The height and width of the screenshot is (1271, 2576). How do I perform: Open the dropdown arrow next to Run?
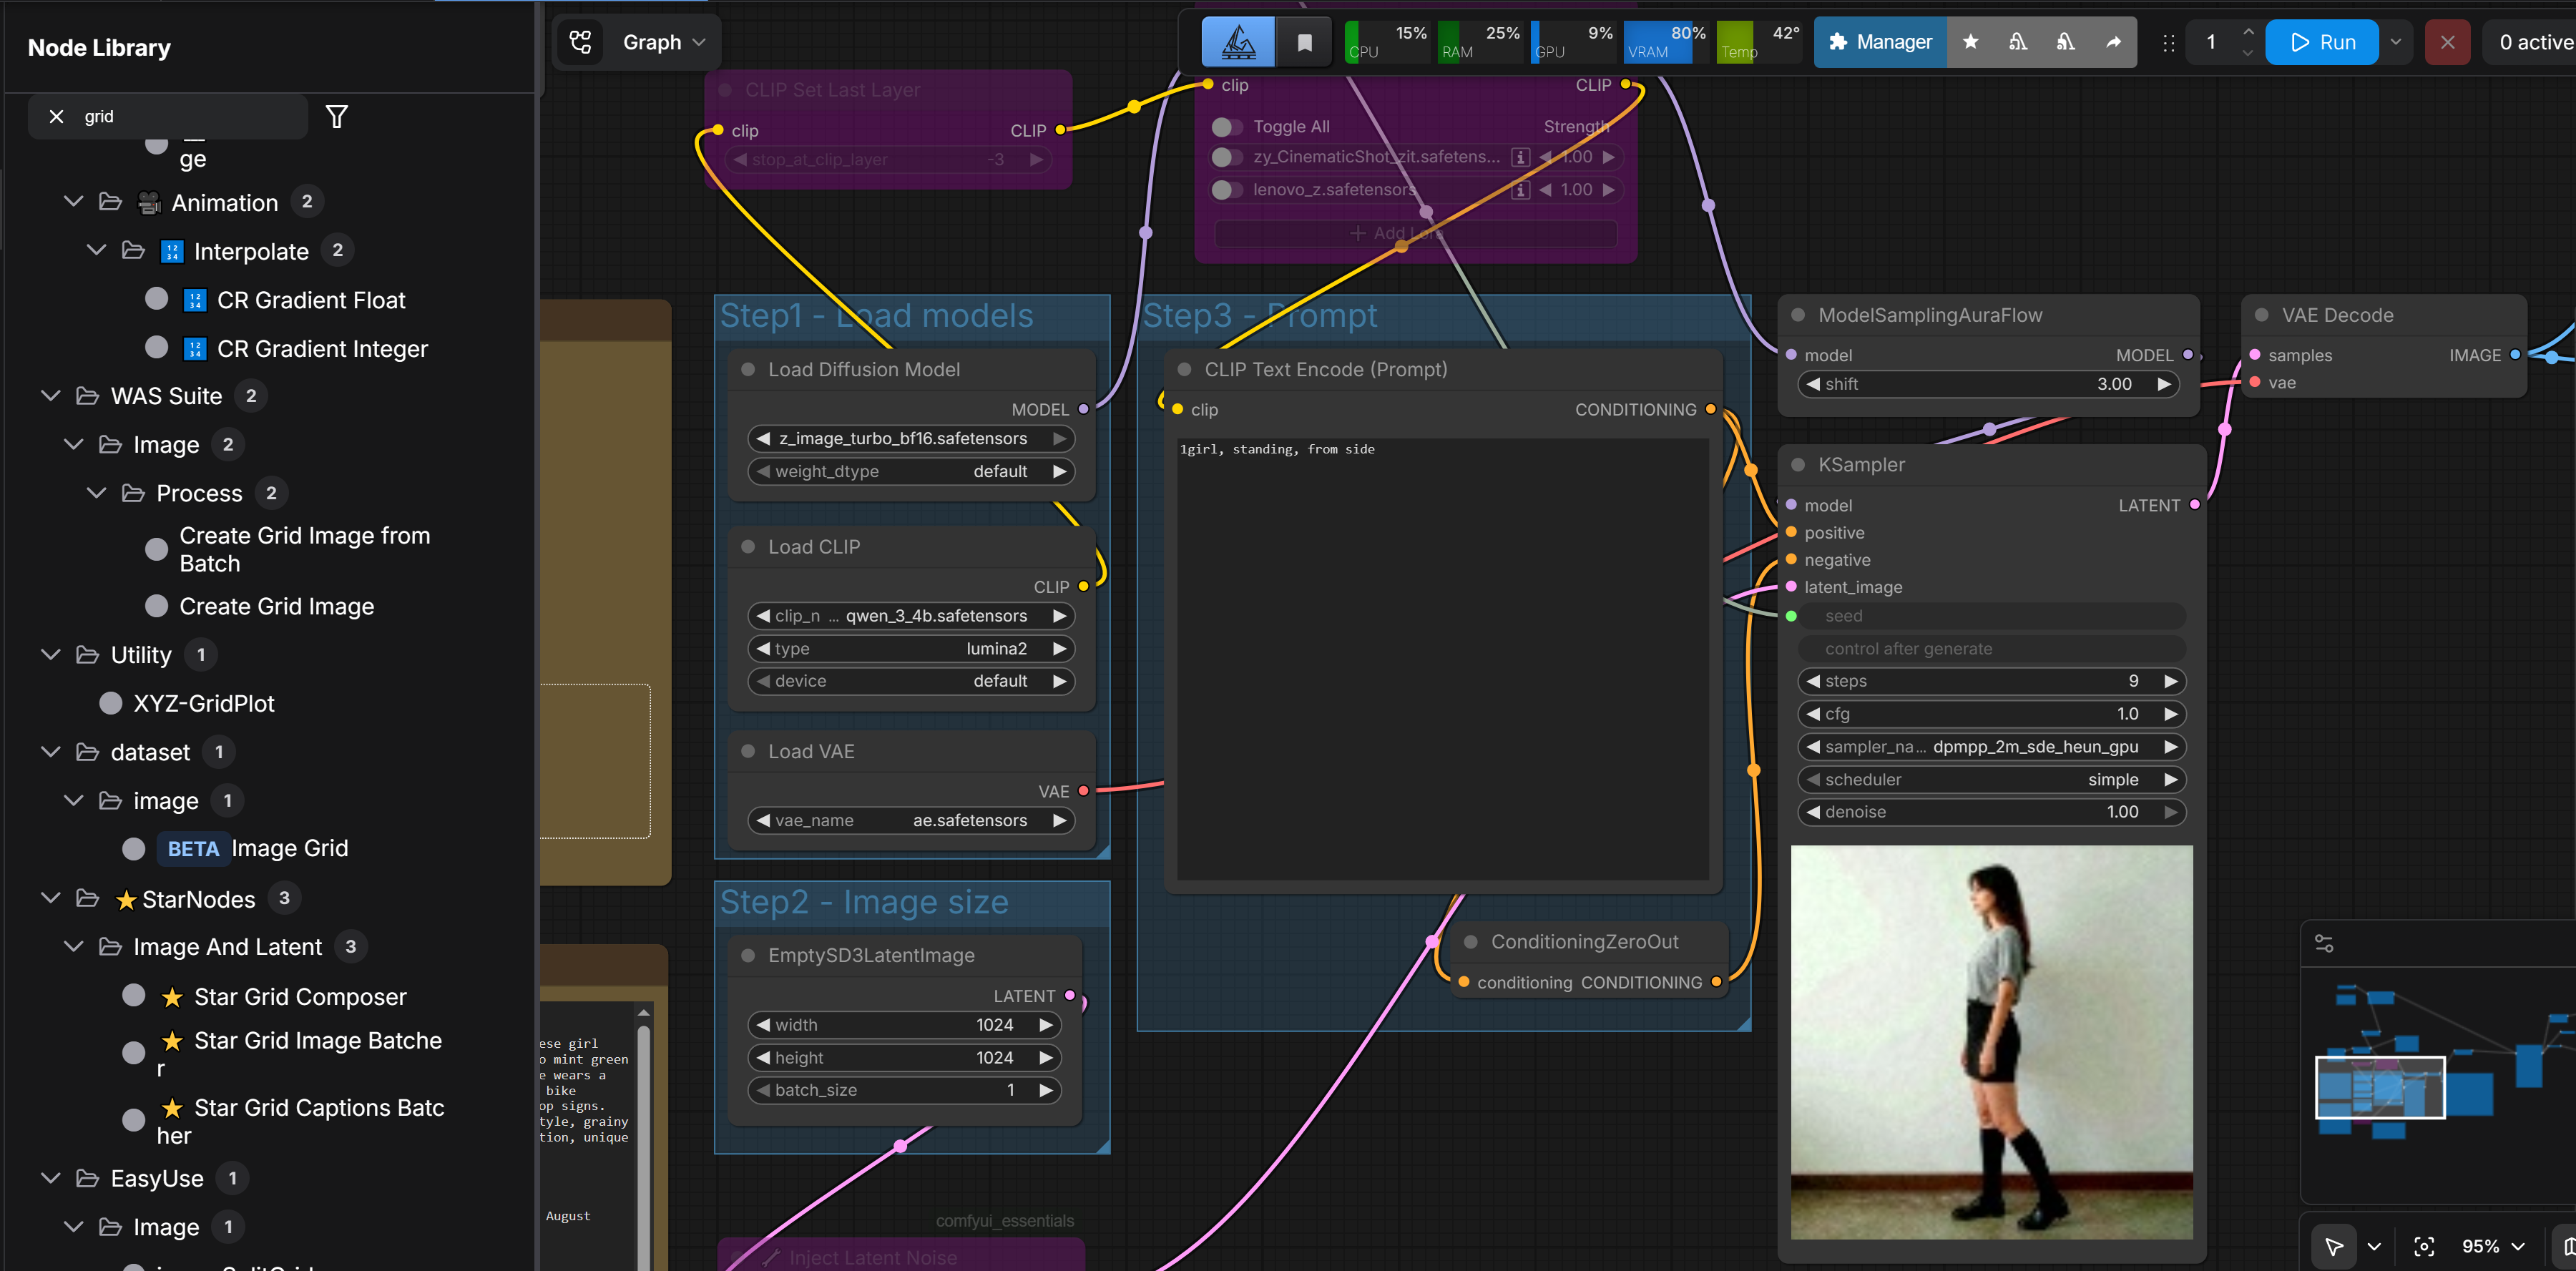pyautogui.click(x=2396, y=42)
